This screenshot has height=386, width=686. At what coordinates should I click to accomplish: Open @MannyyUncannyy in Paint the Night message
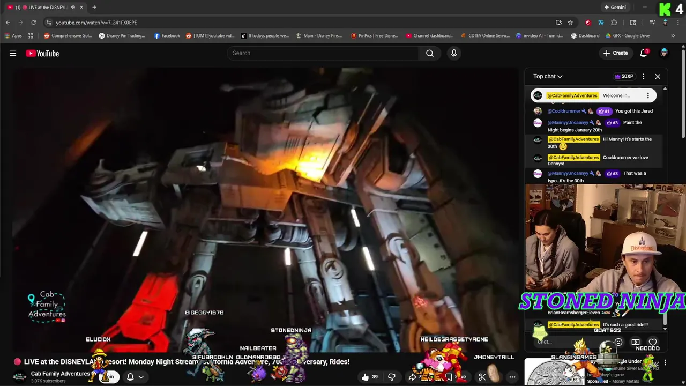point(568,123)
